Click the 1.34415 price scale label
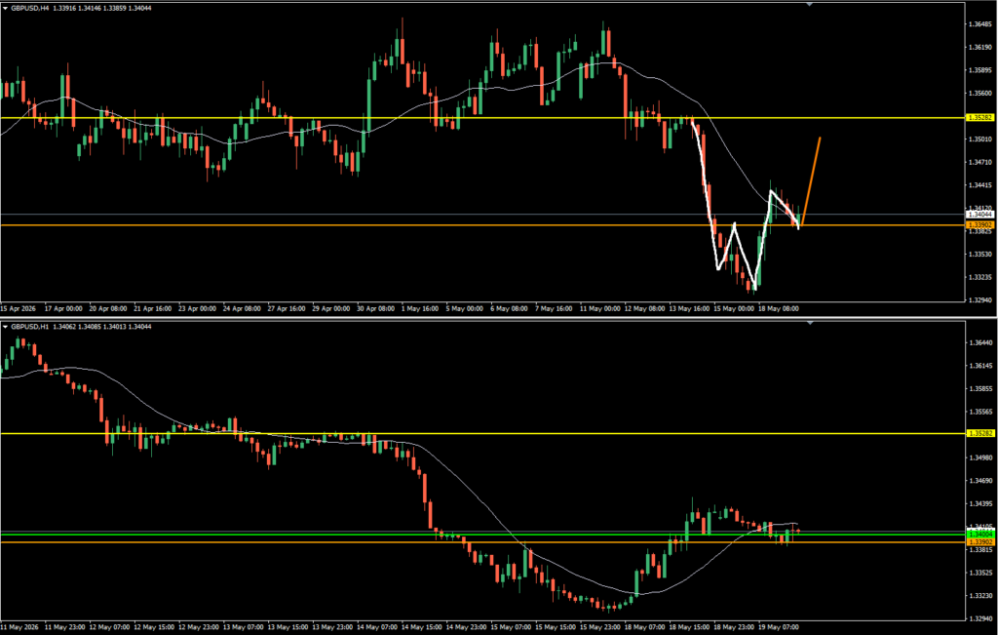Viewport: 998px width, 635px height. [x=979, y=185]
